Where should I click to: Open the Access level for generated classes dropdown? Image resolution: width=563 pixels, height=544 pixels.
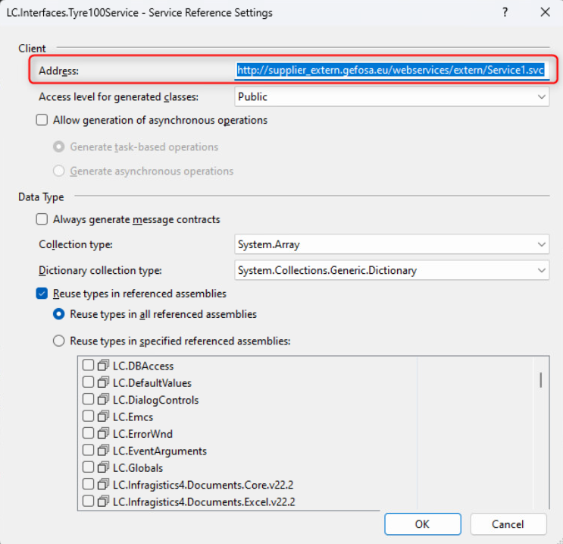click(391, 96)
